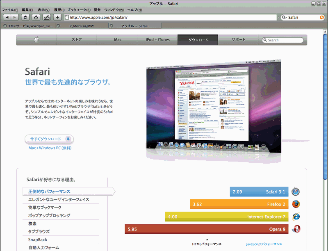328x251 pixels.
Task: Open the ウィンドウ(W) menu
Action: 114,10
